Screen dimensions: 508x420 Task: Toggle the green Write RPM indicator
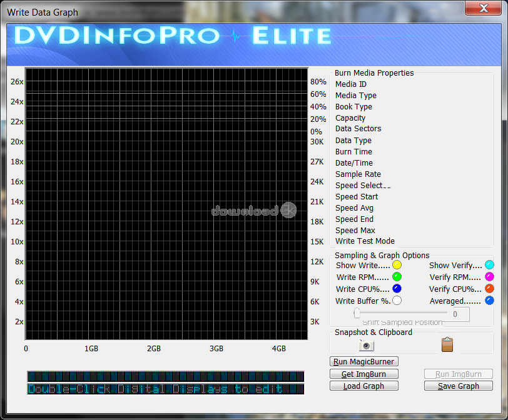[x=397, y=277]
